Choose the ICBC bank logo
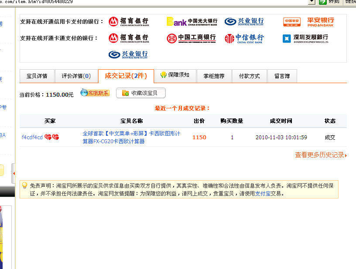 pyautogui.click(x=191, y=38)
